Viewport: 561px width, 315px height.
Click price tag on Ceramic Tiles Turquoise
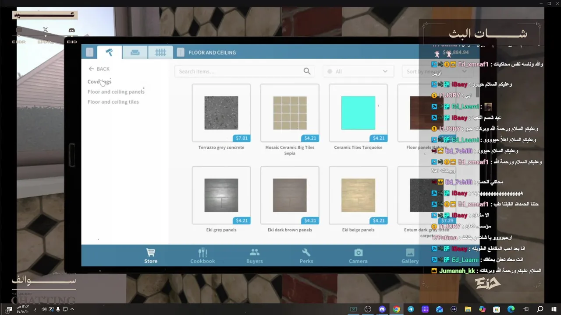tap(378, 138)
